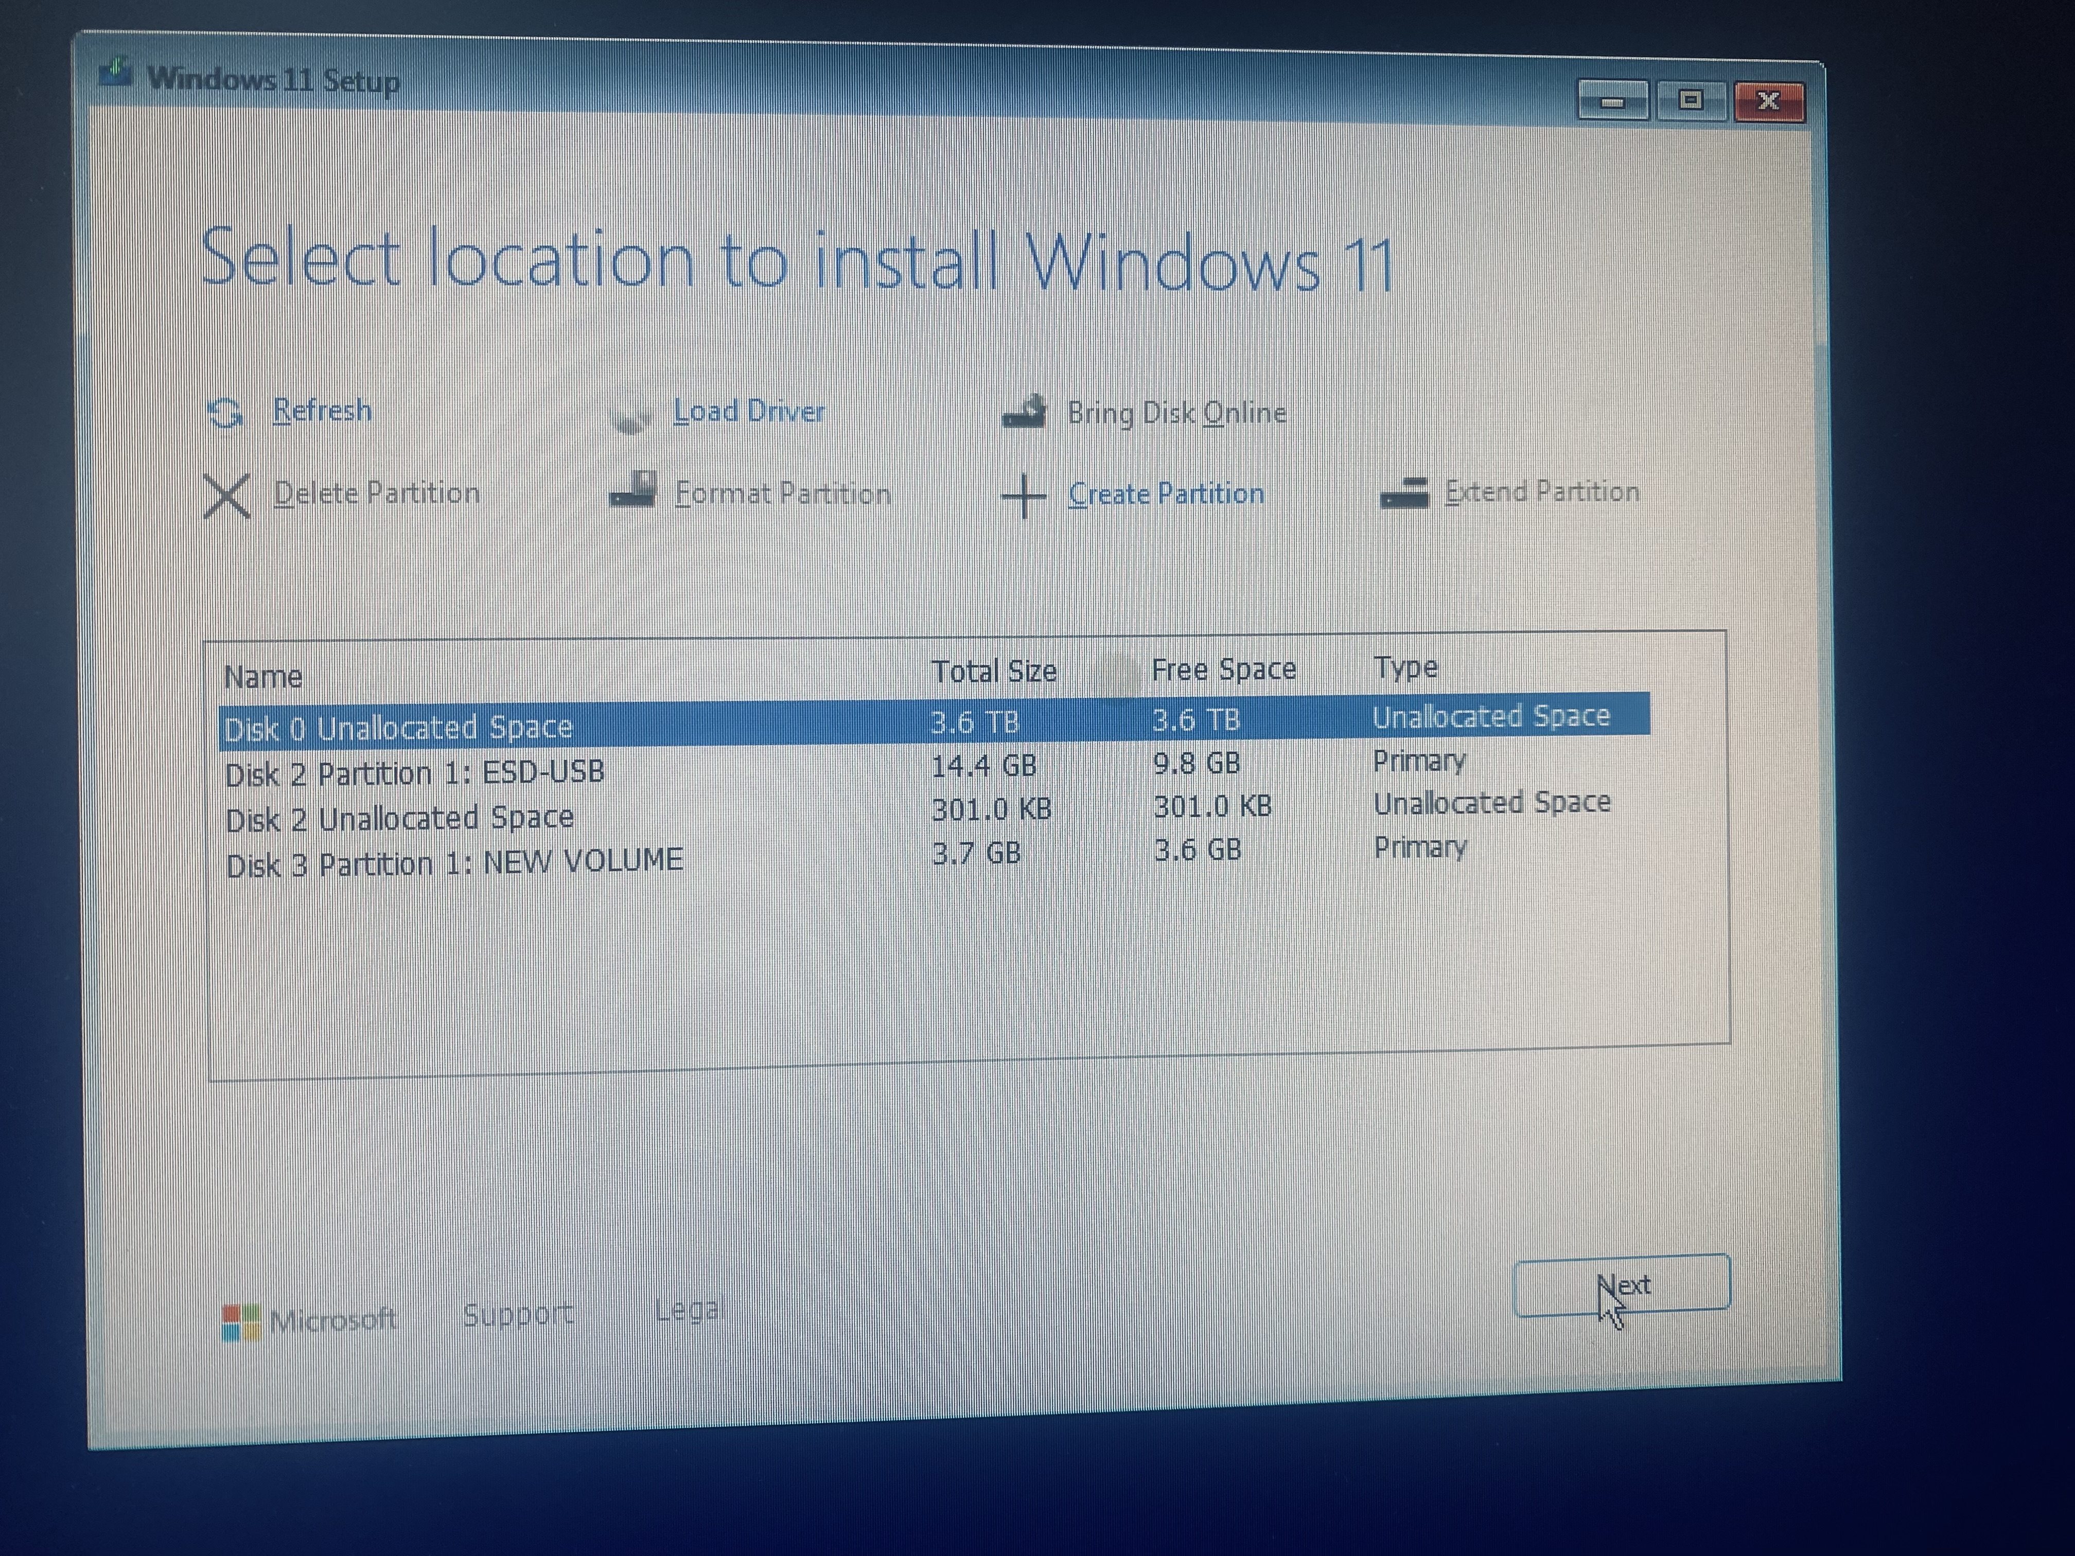
Task: Open the Support link at bottom
Action: (x=518, y=1314)
